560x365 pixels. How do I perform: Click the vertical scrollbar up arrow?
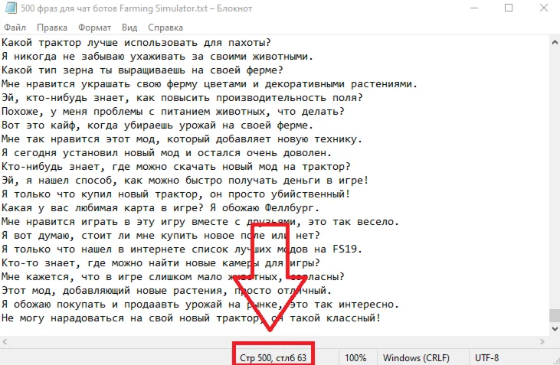tap(555, 42)
